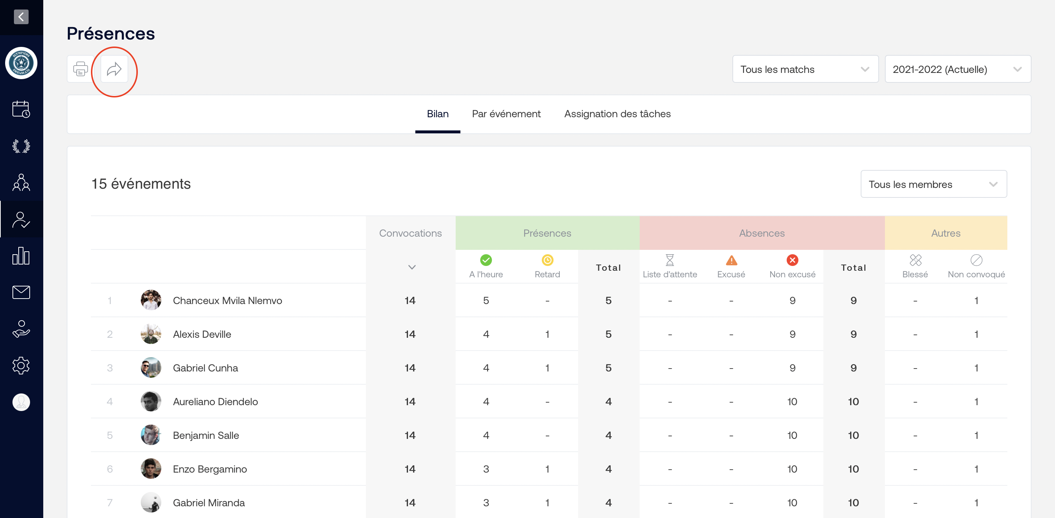This screenshot has height=518, width=1055.
Task: Select the name Alexis Deville
Action: point(202,334)
